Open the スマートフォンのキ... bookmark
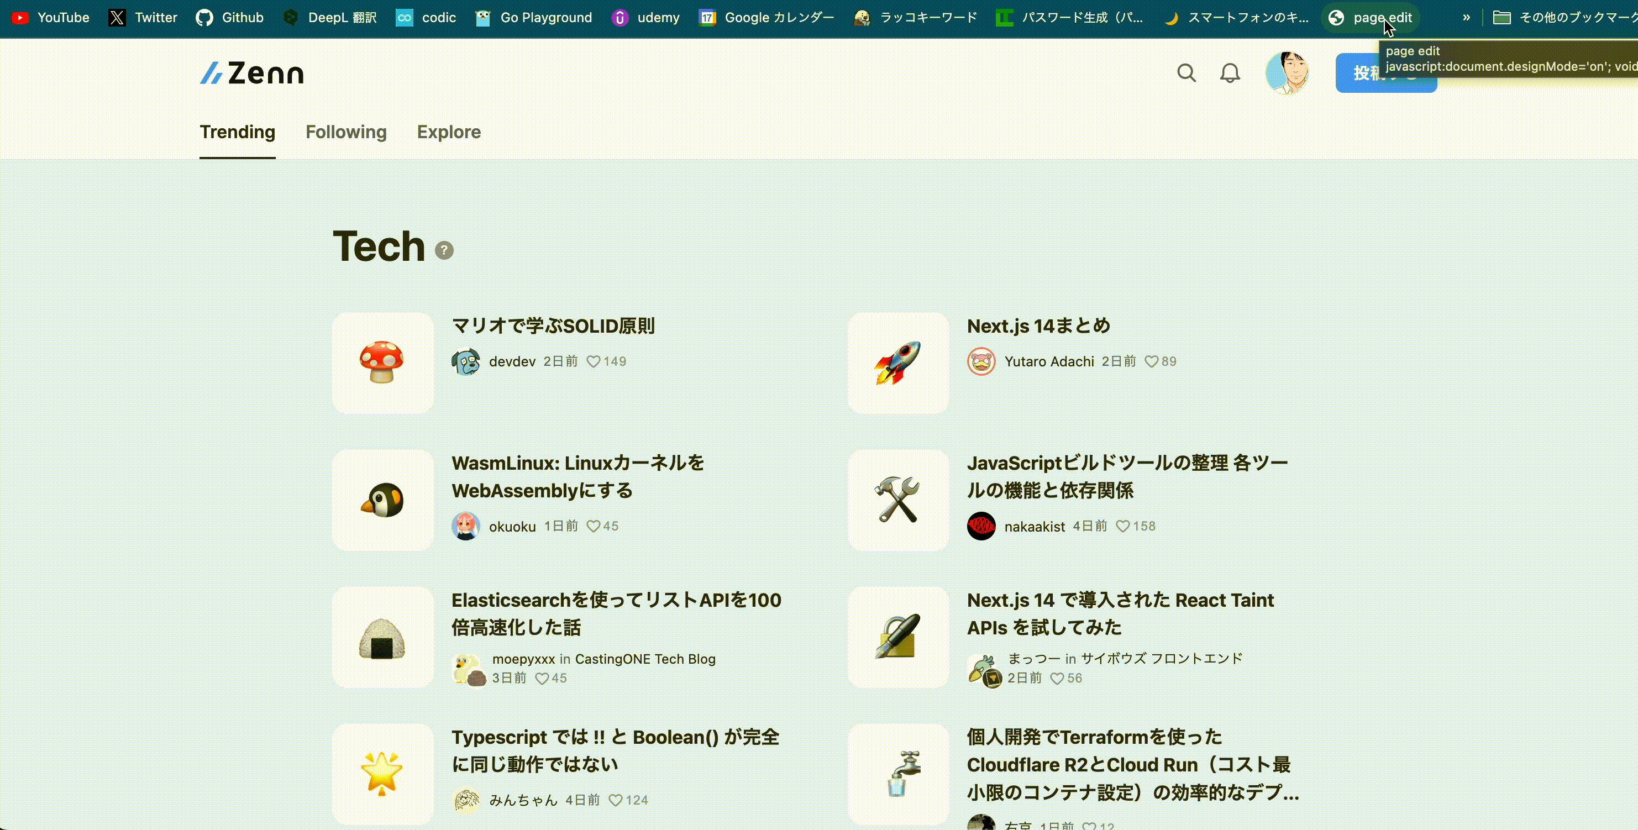Viewport: 1638px width, 830px height. point(1236,17)
